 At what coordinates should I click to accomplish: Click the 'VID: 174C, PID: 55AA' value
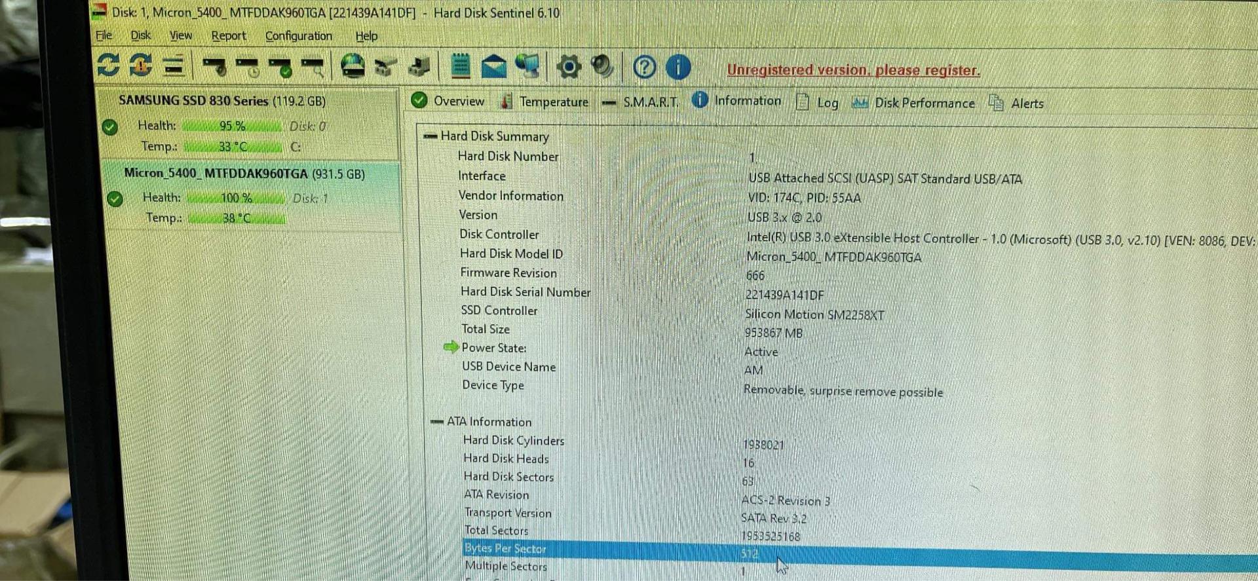[x=805, y=198]
